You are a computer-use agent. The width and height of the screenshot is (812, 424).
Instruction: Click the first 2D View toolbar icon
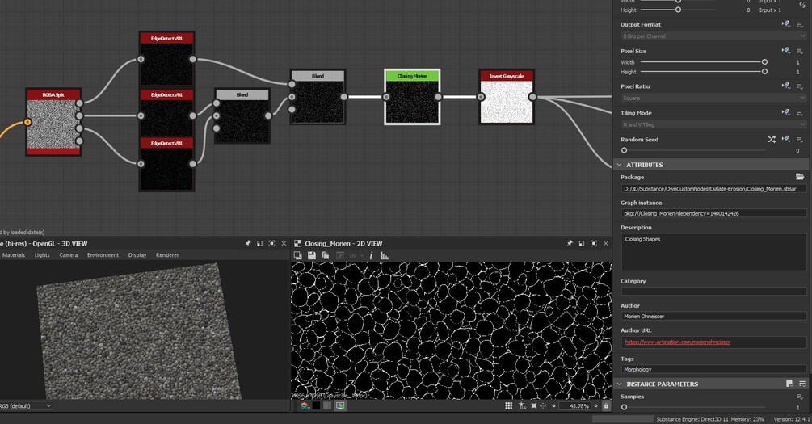298,255
